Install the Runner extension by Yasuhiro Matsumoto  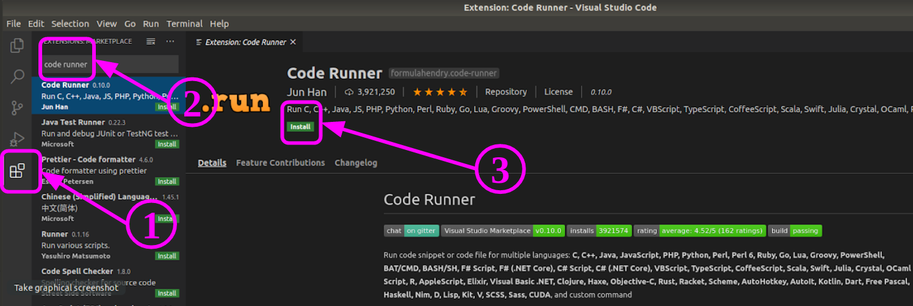167,256
